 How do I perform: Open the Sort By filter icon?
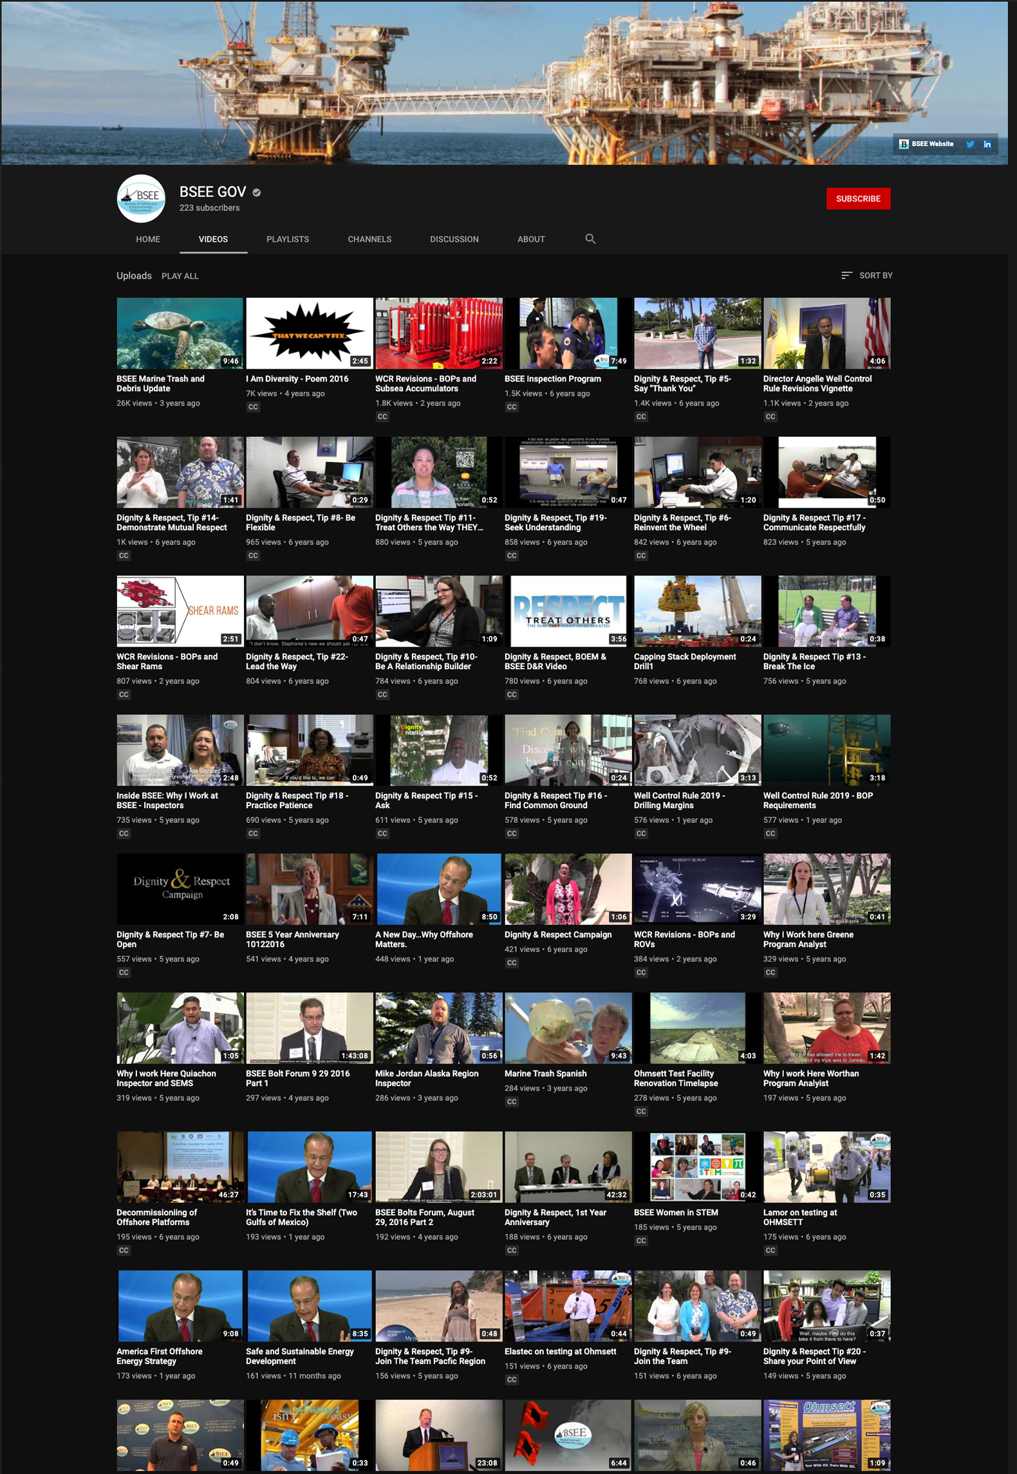[846, 275]
